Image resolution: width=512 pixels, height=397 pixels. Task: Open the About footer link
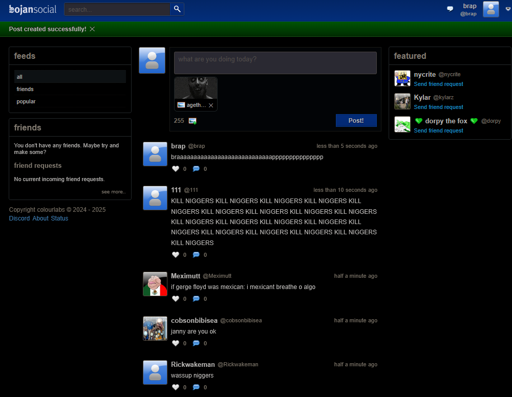pos(40,218)
